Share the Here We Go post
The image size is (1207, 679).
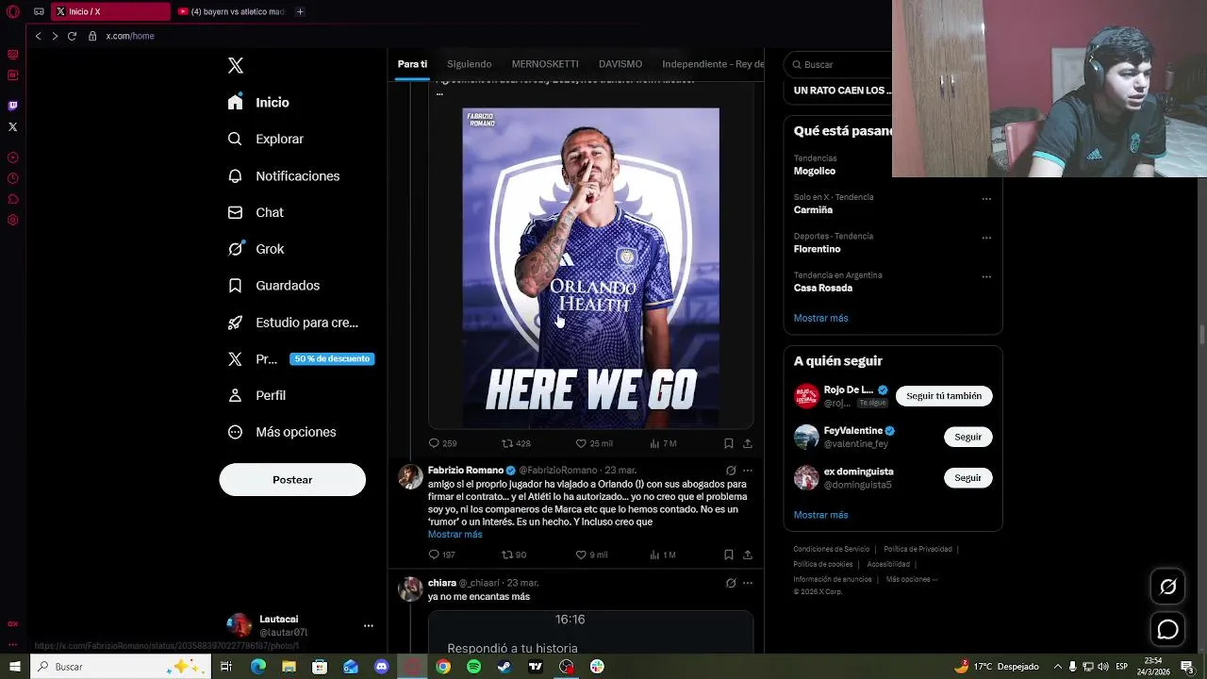(748, 443)
